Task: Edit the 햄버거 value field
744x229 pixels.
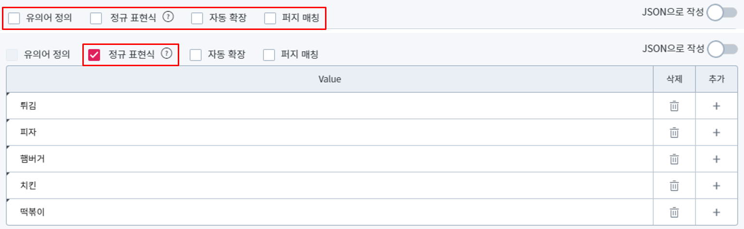Action: pos(329,159)
